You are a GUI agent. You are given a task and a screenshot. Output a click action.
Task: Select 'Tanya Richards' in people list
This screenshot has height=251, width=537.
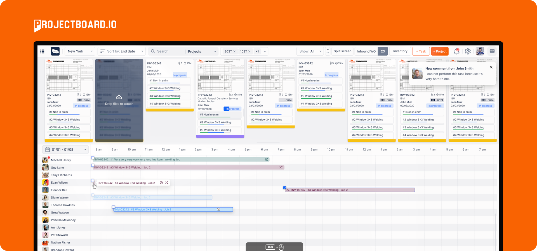point(61,175)
